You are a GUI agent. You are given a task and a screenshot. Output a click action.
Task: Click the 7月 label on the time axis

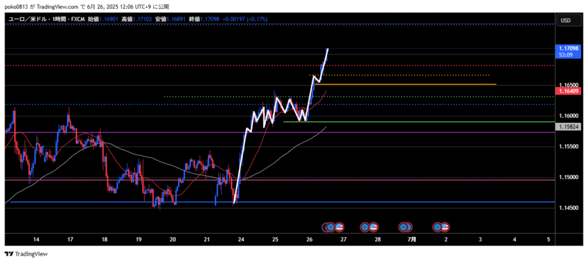[412, 239]
